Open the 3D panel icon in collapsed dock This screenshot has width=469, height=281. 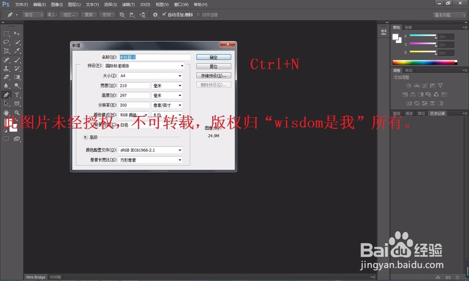(384, 31)
